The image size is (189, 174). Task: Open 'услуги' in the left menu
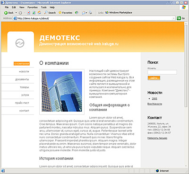click(25, 95)
